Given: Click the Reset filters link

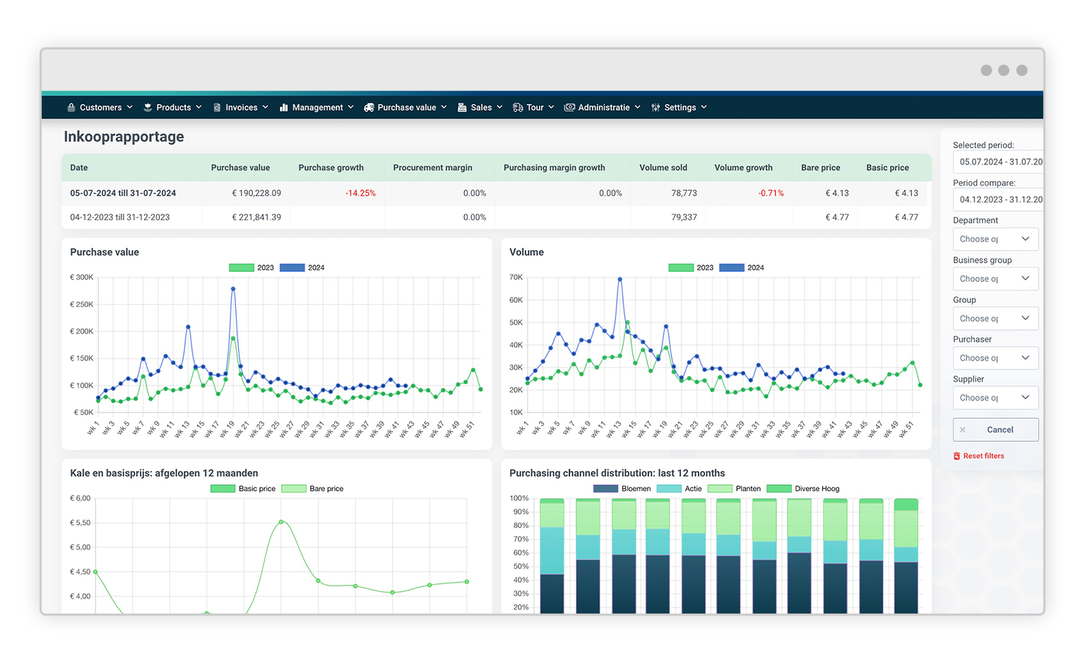Looking at the screenshot, I should (x=983, y=456).
